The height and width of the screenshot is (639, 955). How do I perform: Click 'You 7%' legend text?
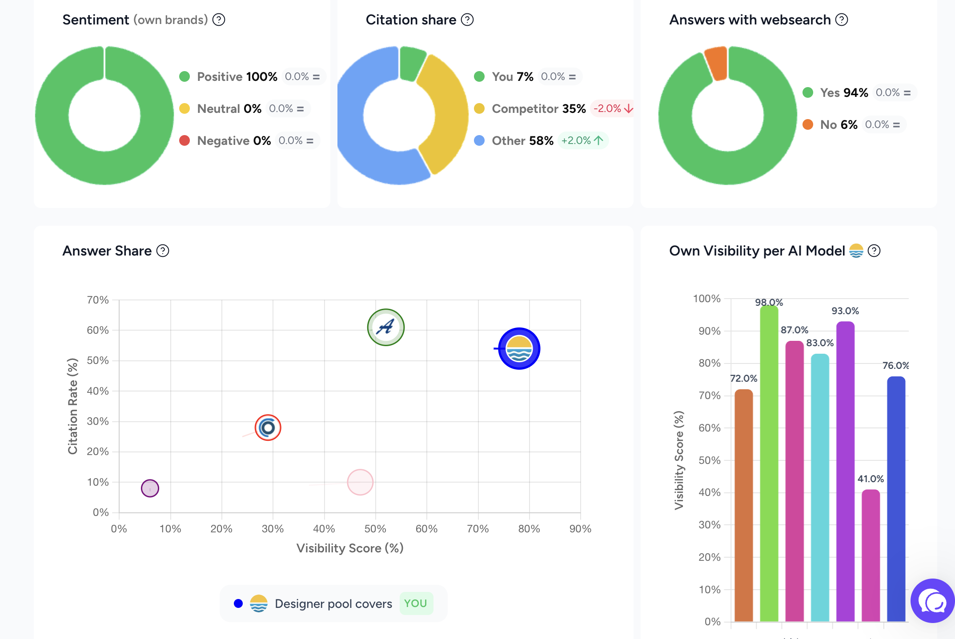click(512, 76)
